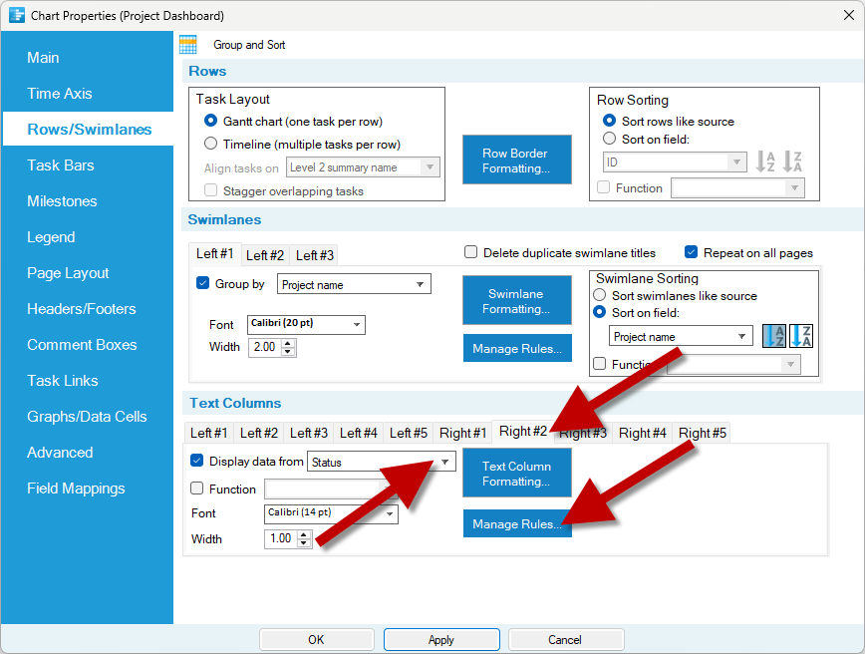This screenshot has width=865, height=654.
Task: Open swimlane sort field Project name dropdown
Action: [681, 336]
